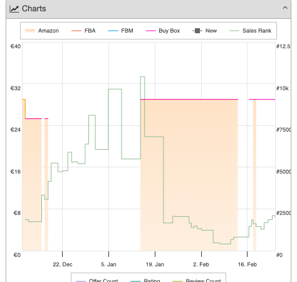Collapse the Charts panel with the chevron

tap(285, 8)
